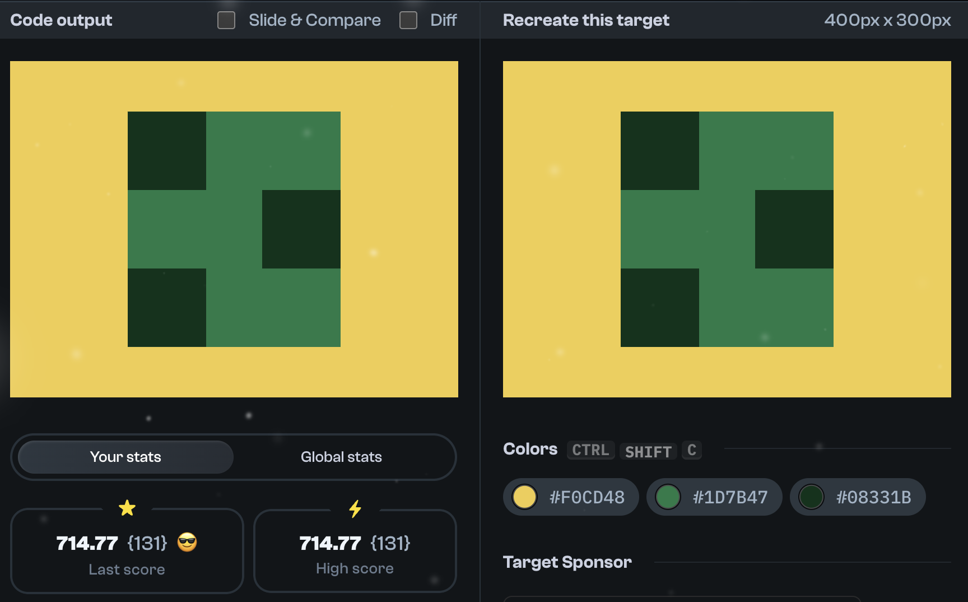This screenshot has height=602, width=968.
Task: Click the sunglasses emoji next to Last score
Action: 187,543
